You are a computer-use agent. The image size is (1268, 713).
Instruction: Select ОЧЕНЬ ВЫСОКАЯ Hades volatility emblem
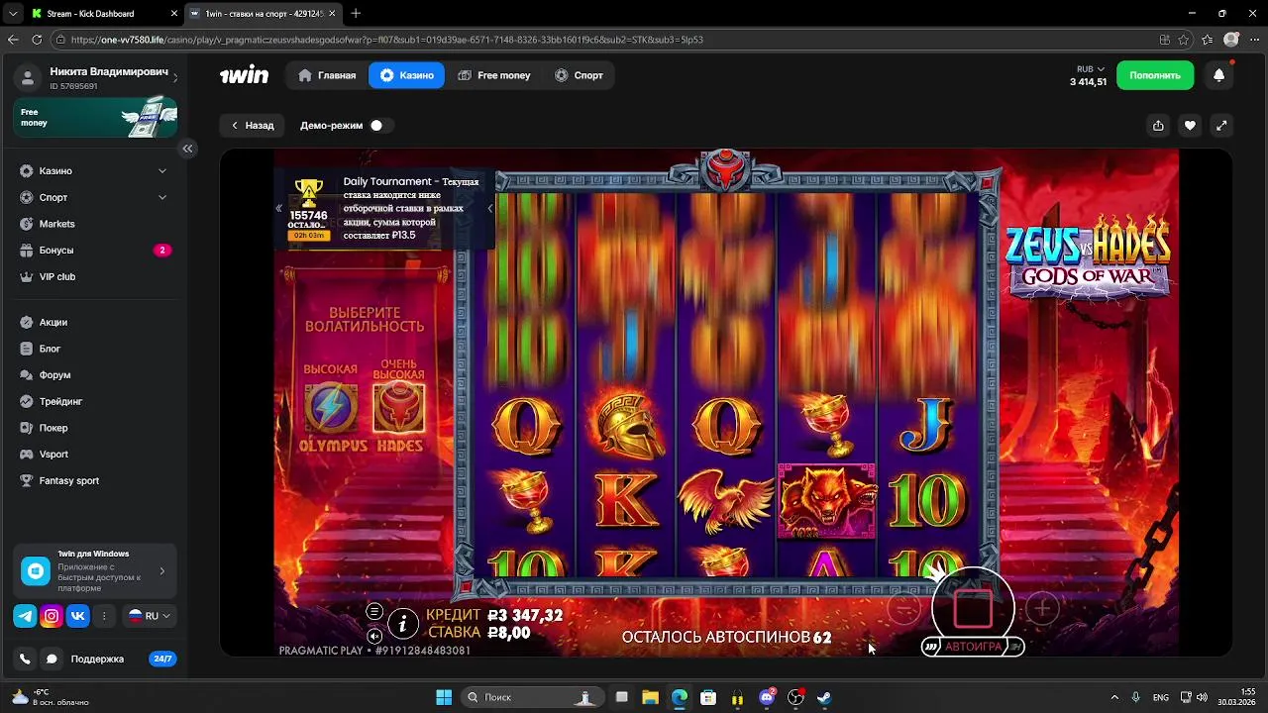click(398, 408)
